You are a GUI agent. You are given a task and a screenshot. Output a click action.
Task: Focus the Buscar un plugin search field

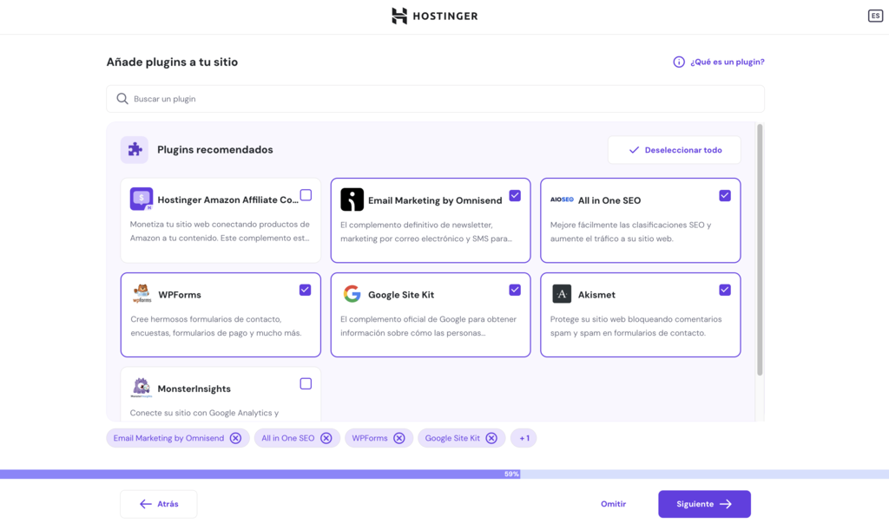[436, 99]
